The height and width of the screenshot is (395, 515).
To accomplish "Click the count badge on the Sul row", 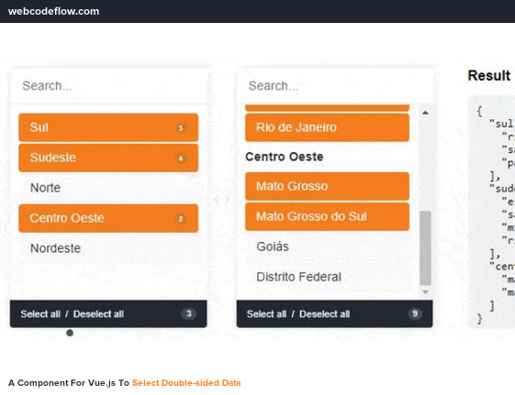I will pyautogui.click(x=180, y=127).
